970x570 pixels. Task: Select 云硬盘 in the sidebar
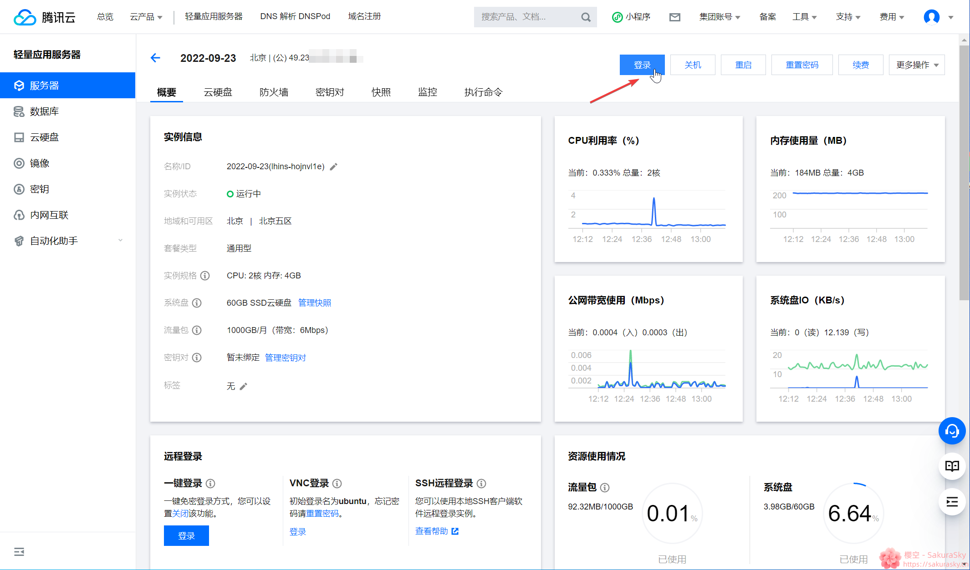coord(67,137)
